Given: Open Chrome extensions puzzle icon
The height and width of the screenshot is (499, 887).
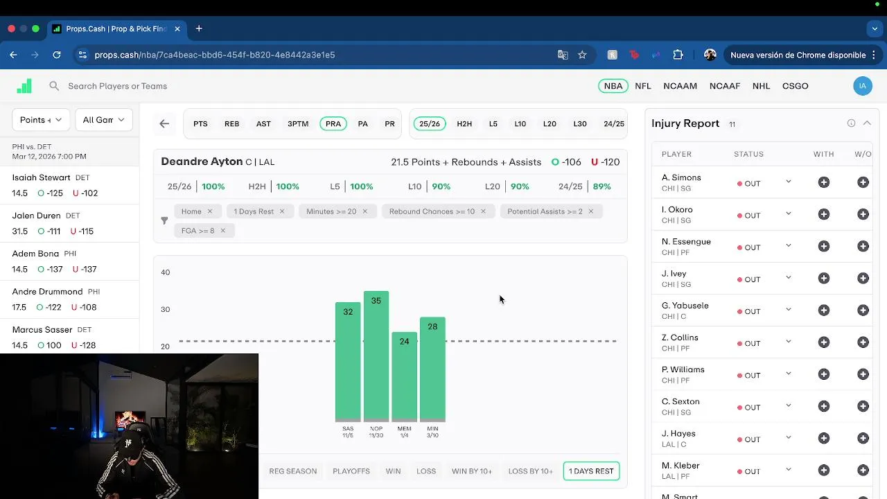Looking at the screenshot, I should [678, 55].
